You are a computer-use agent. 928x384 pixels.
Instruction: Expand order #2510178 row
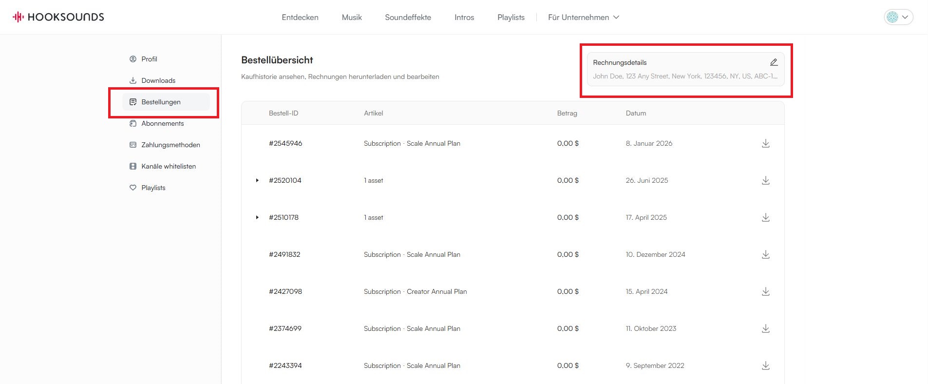coord(257,217)
